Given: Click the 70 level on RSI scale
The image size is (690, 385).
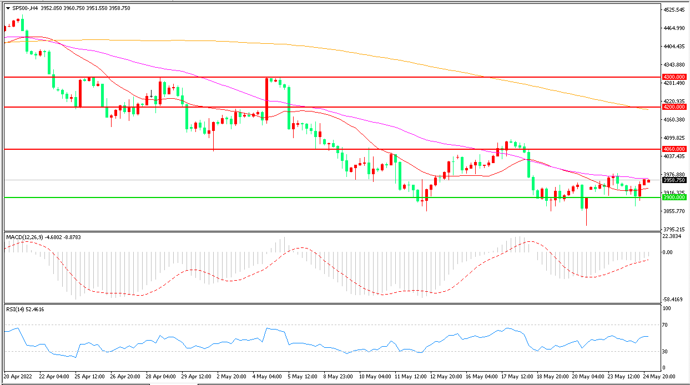Looking at the screenshot, I should (666, 325).
